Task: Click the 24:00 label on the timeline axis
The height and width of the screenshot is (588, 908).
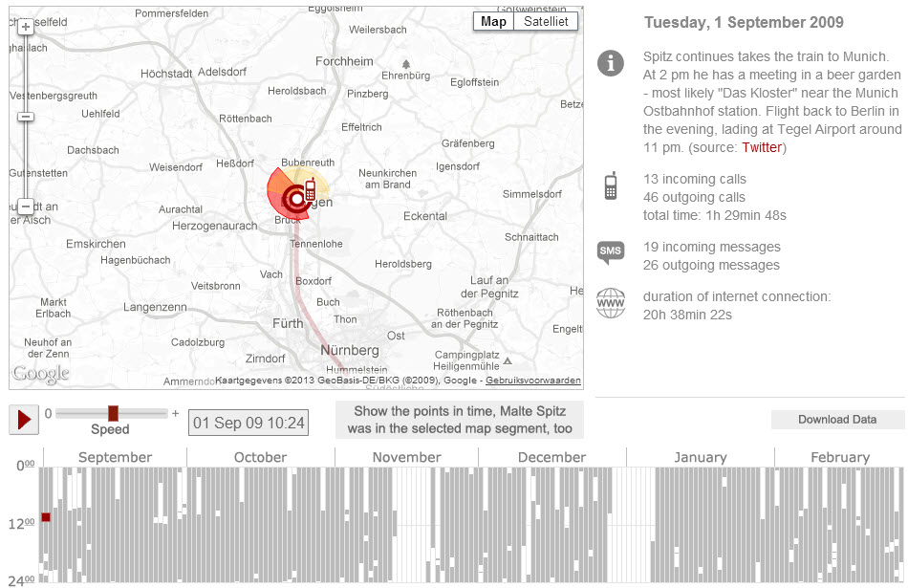Action: (x=21, y=580)
